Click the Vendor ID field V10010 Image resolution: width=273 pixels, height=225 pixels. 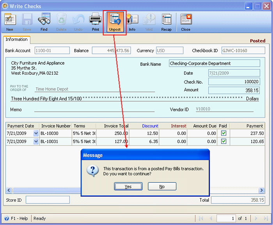click(225, 109)
